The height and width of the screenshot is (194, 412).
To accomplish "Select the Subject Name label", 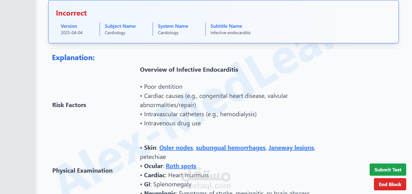I will pos(120,26).
